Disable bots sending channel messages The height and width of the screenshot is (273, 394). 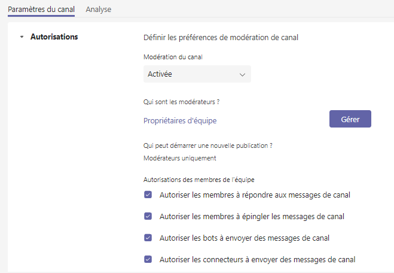point(148,238)
